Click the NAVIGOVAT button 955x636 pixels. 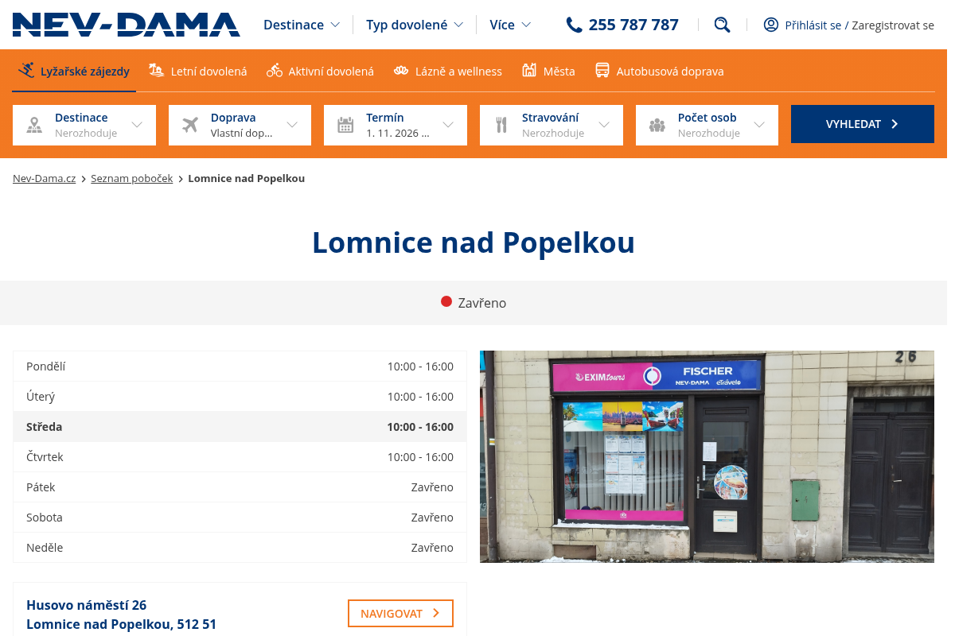pyautogui.click(x=400, y=613)
